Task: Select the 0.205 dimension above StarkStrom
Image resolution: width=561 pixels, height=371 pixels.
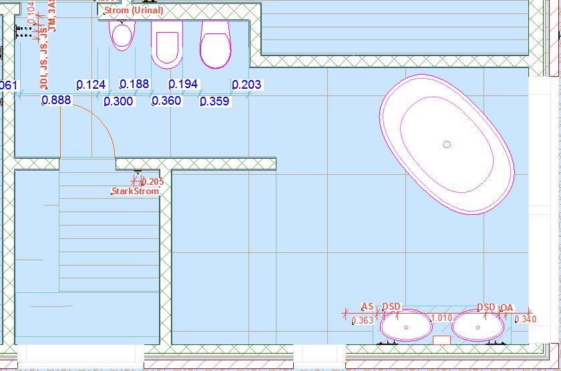Action: [152, 181]
